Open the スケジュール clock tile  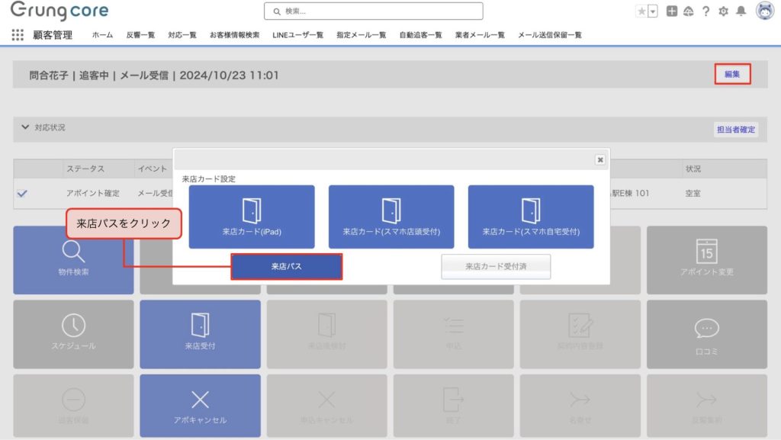tap(73, 334)
